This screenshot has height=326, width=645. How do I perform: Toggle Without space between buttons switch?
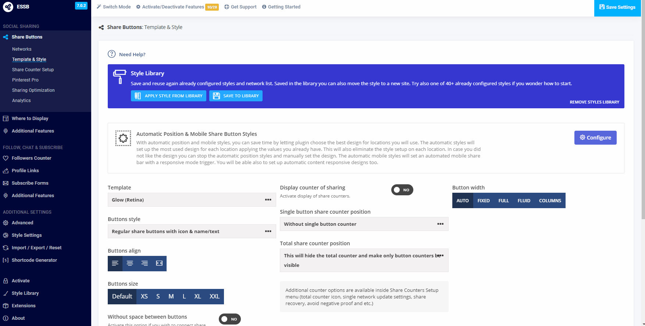pyautogui.click(x=229, y=319)
